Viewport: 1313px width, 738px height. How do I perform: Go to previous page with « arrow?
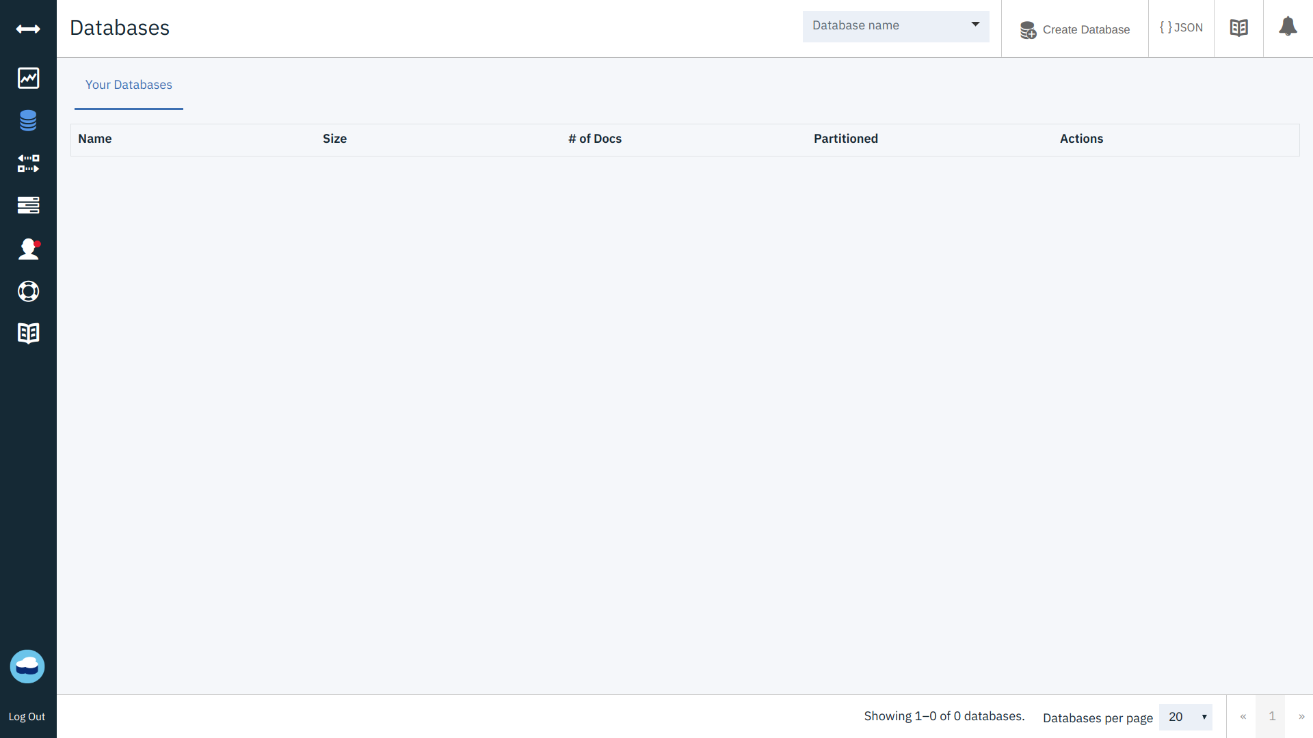(1243, 717)
